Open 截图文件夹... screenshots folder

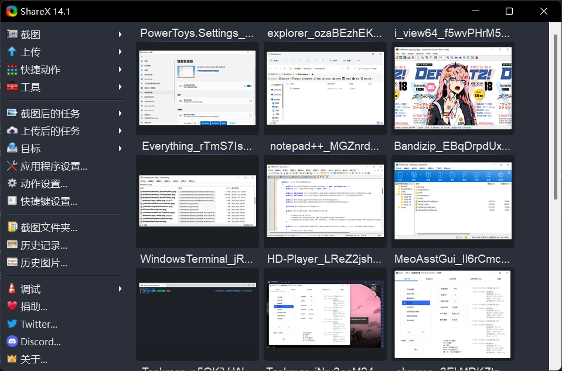click(x=64, y=228)
